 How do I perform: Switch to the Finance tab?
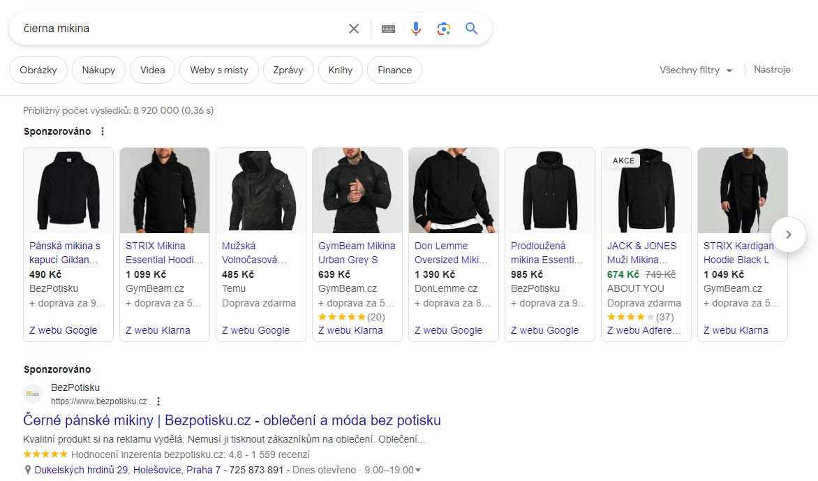point(394,70)
